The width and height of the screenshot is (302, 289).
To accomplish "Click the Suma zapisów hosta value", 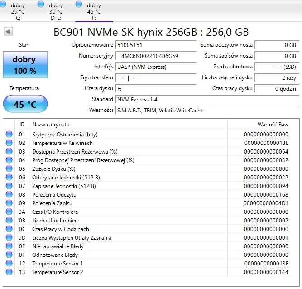I will (x=277, y=56).
